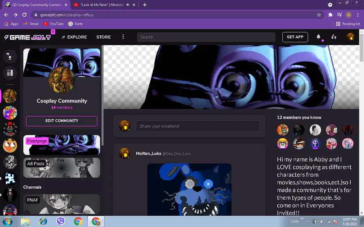Open the chat icon in left sidebar
The width and height of the screenshot is (364, 227).
[10, 56]
